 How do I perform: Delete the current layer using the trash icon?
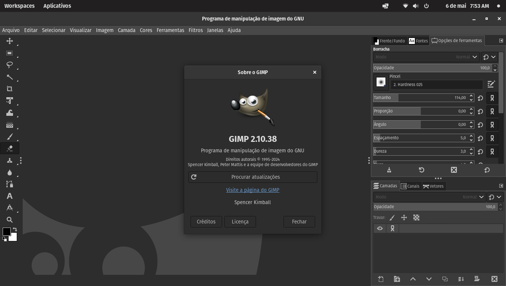click(x=494, y=279)
